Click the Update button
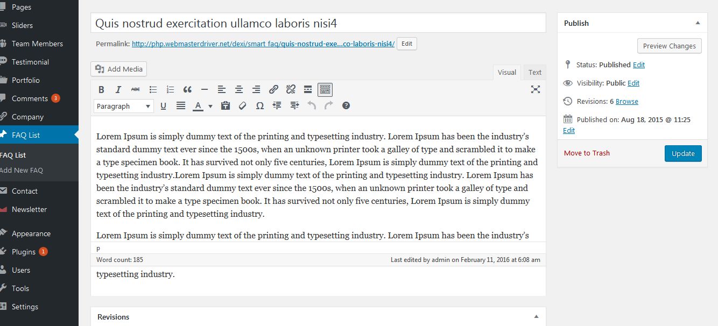 [x=683, y=153]
